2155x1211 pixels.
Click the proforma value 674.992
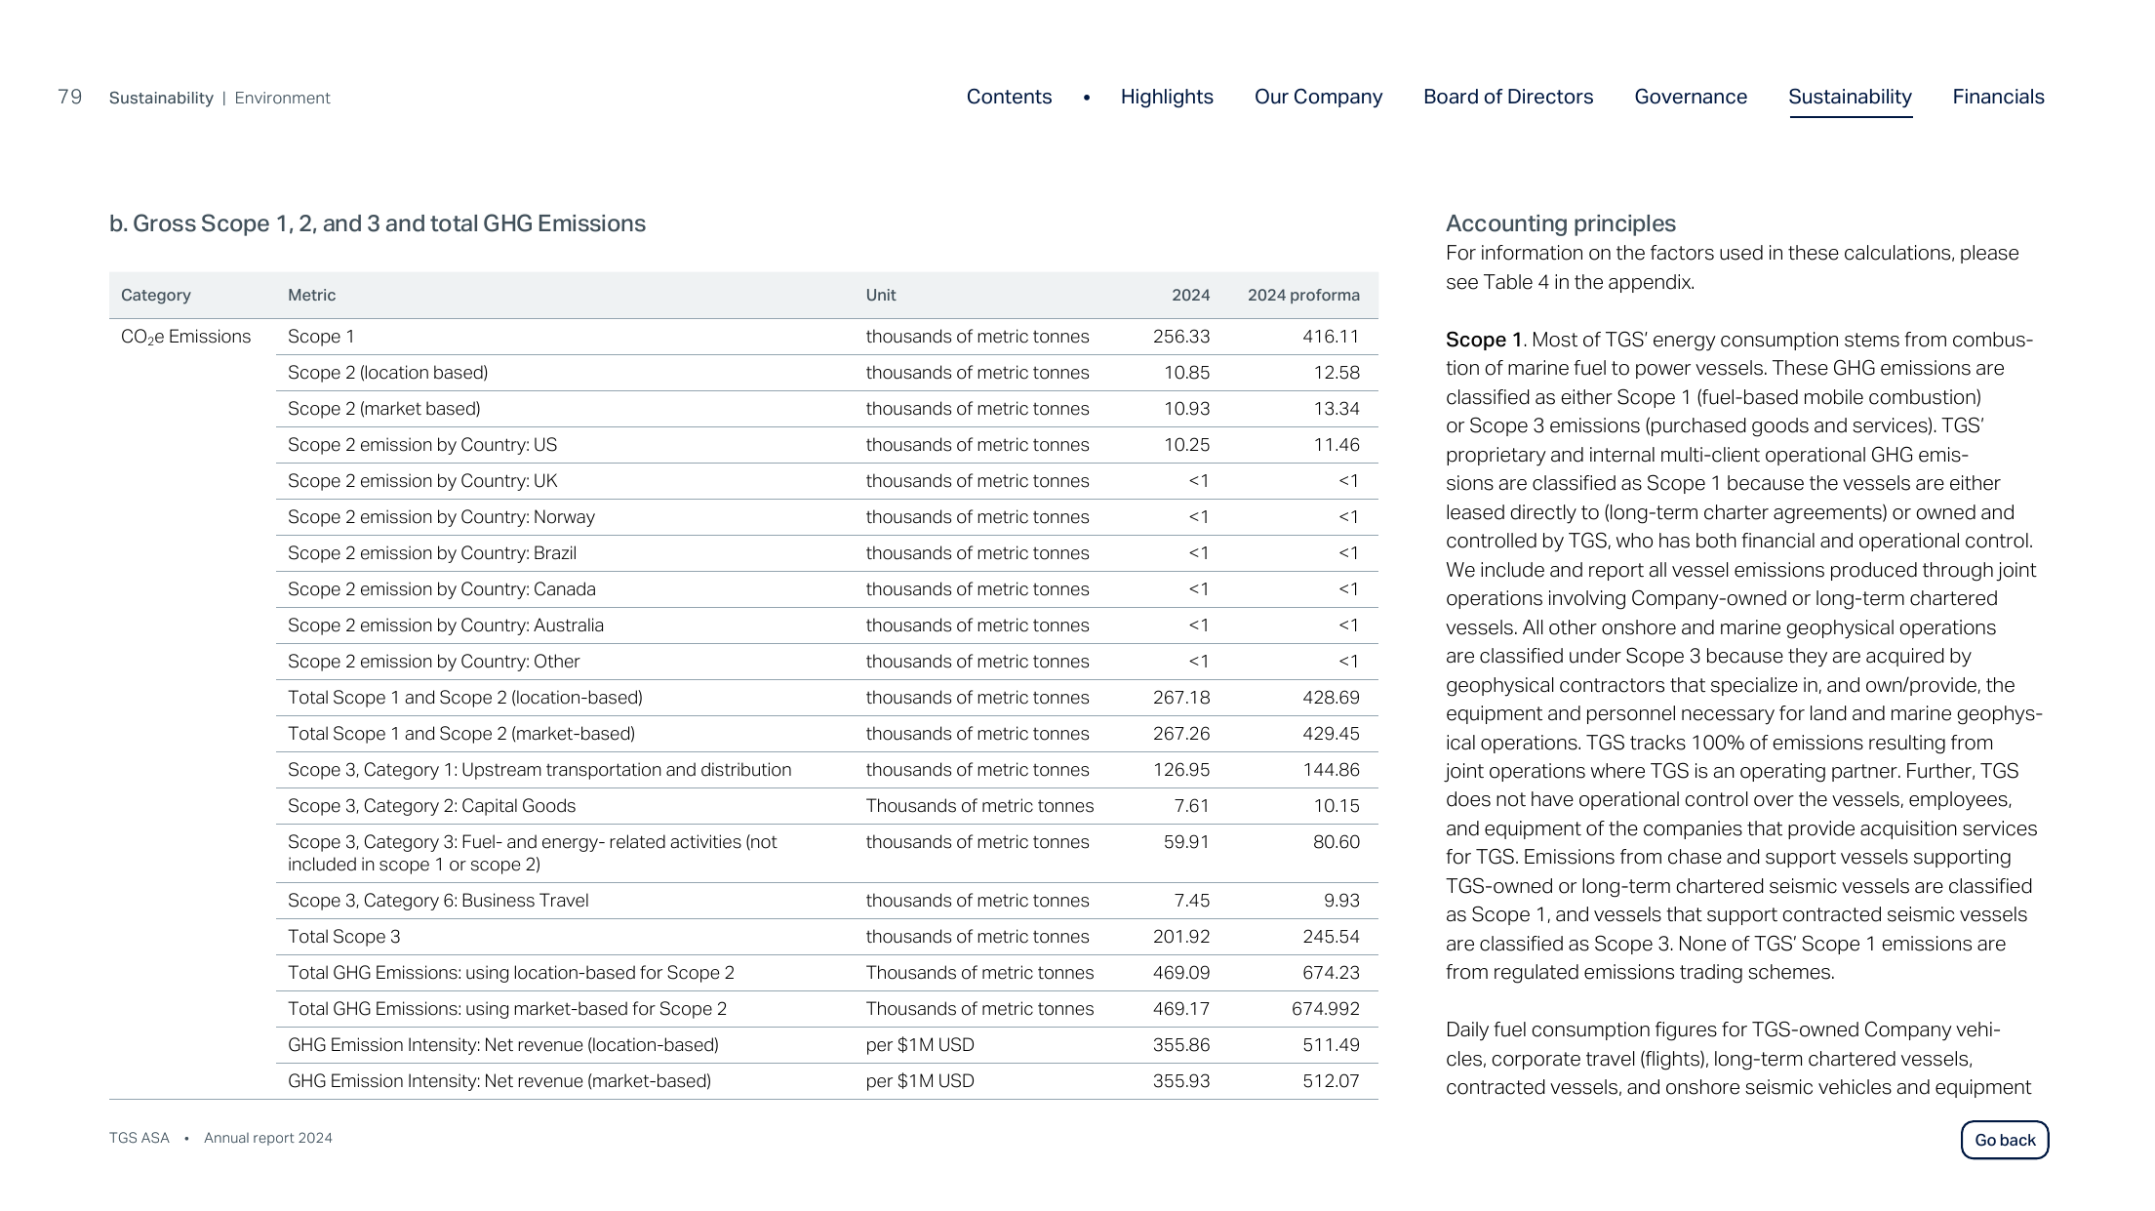[1326, 1009]
